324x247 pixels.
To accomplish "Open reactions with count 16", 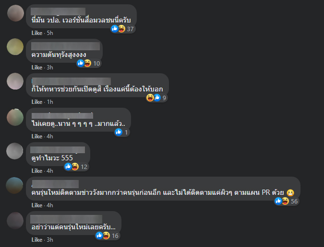I will click(x=108, y=236).
